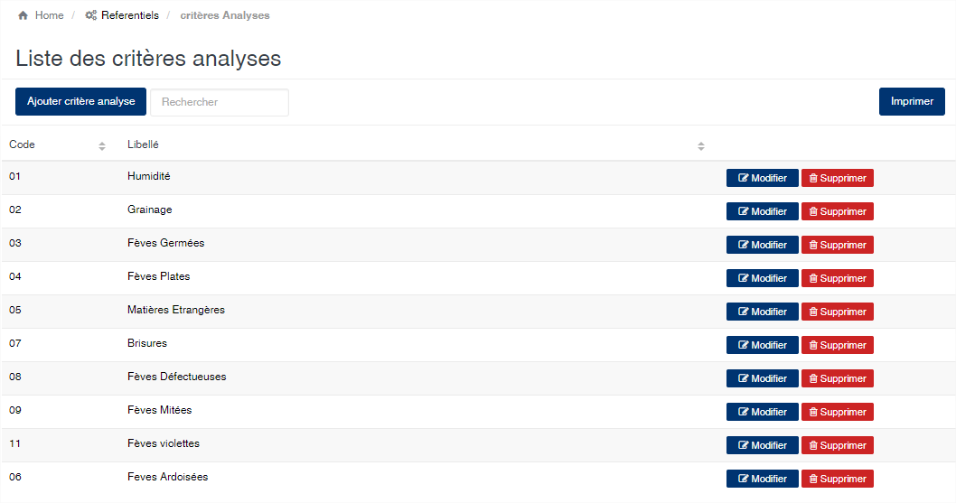Viewport: 956px width, 503px height.
Task: Modify the Fèves Défectueuses criterion
Action: pos(762,378)
